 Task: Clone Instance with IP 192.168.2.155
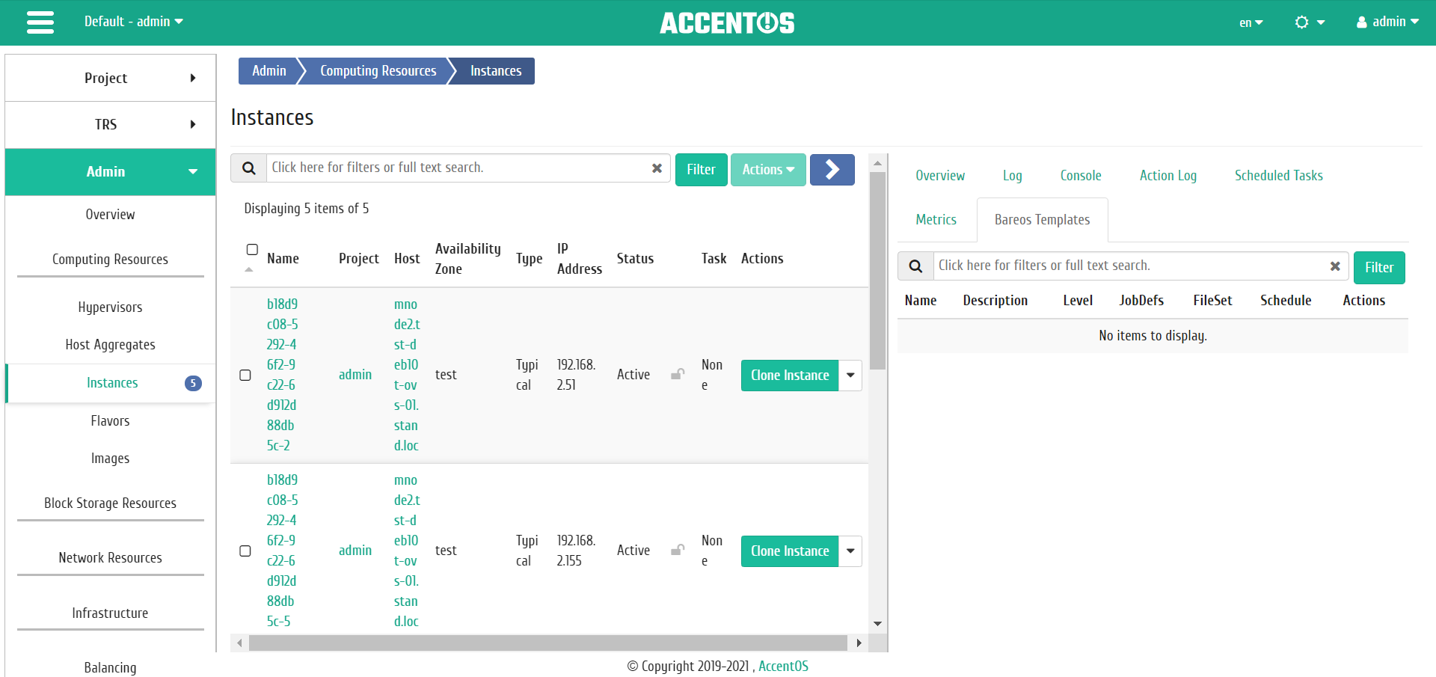coord(790,551)
